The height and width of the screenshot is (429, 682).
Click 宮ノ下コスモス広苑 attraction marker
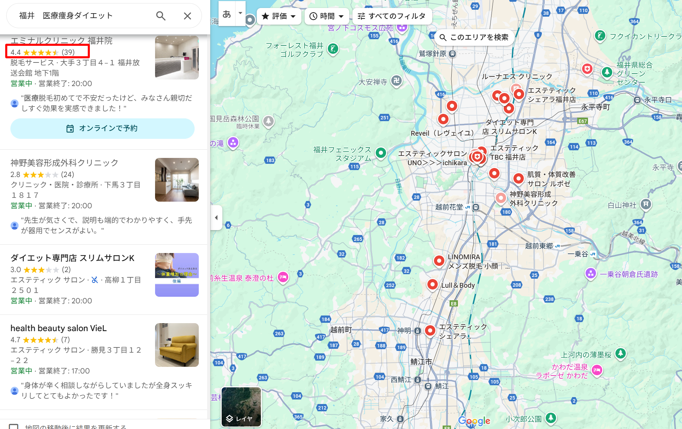point(402,27)
